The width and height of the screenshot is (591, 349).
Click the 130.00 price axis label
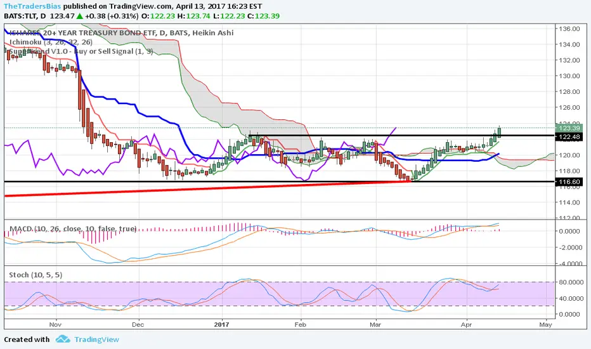pos(569,76)
